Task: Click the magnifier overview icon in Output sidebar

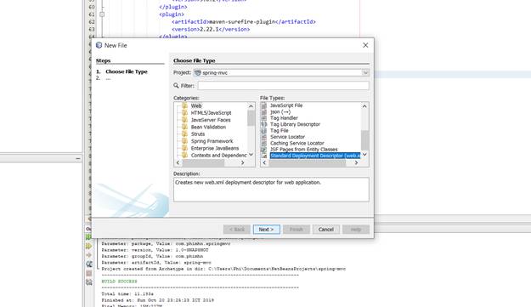Action: click(88, 264)
